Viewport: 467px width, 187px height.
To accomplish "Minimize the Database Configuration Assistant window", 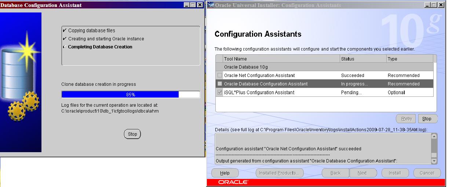I will (187, 5).
